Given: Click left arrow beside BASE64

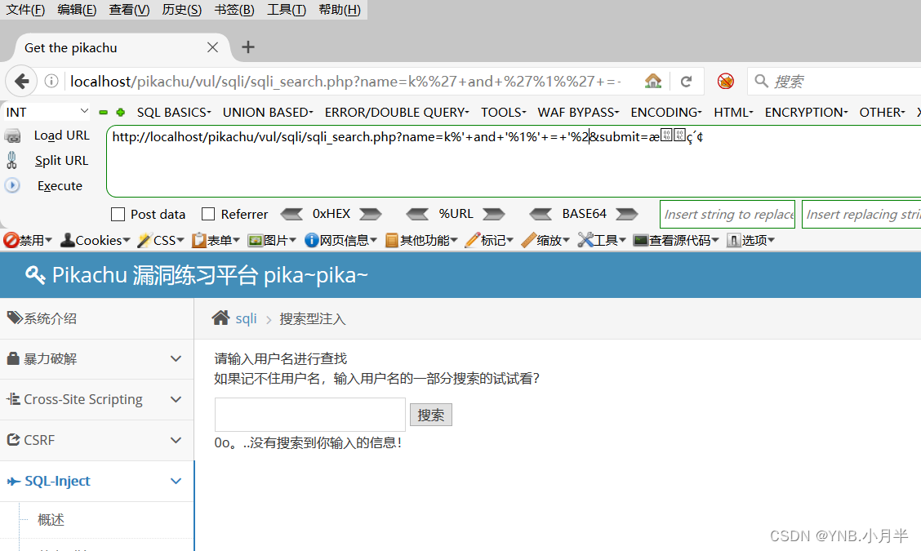Looking at the screenshot, I should click(x=541, y=214).
